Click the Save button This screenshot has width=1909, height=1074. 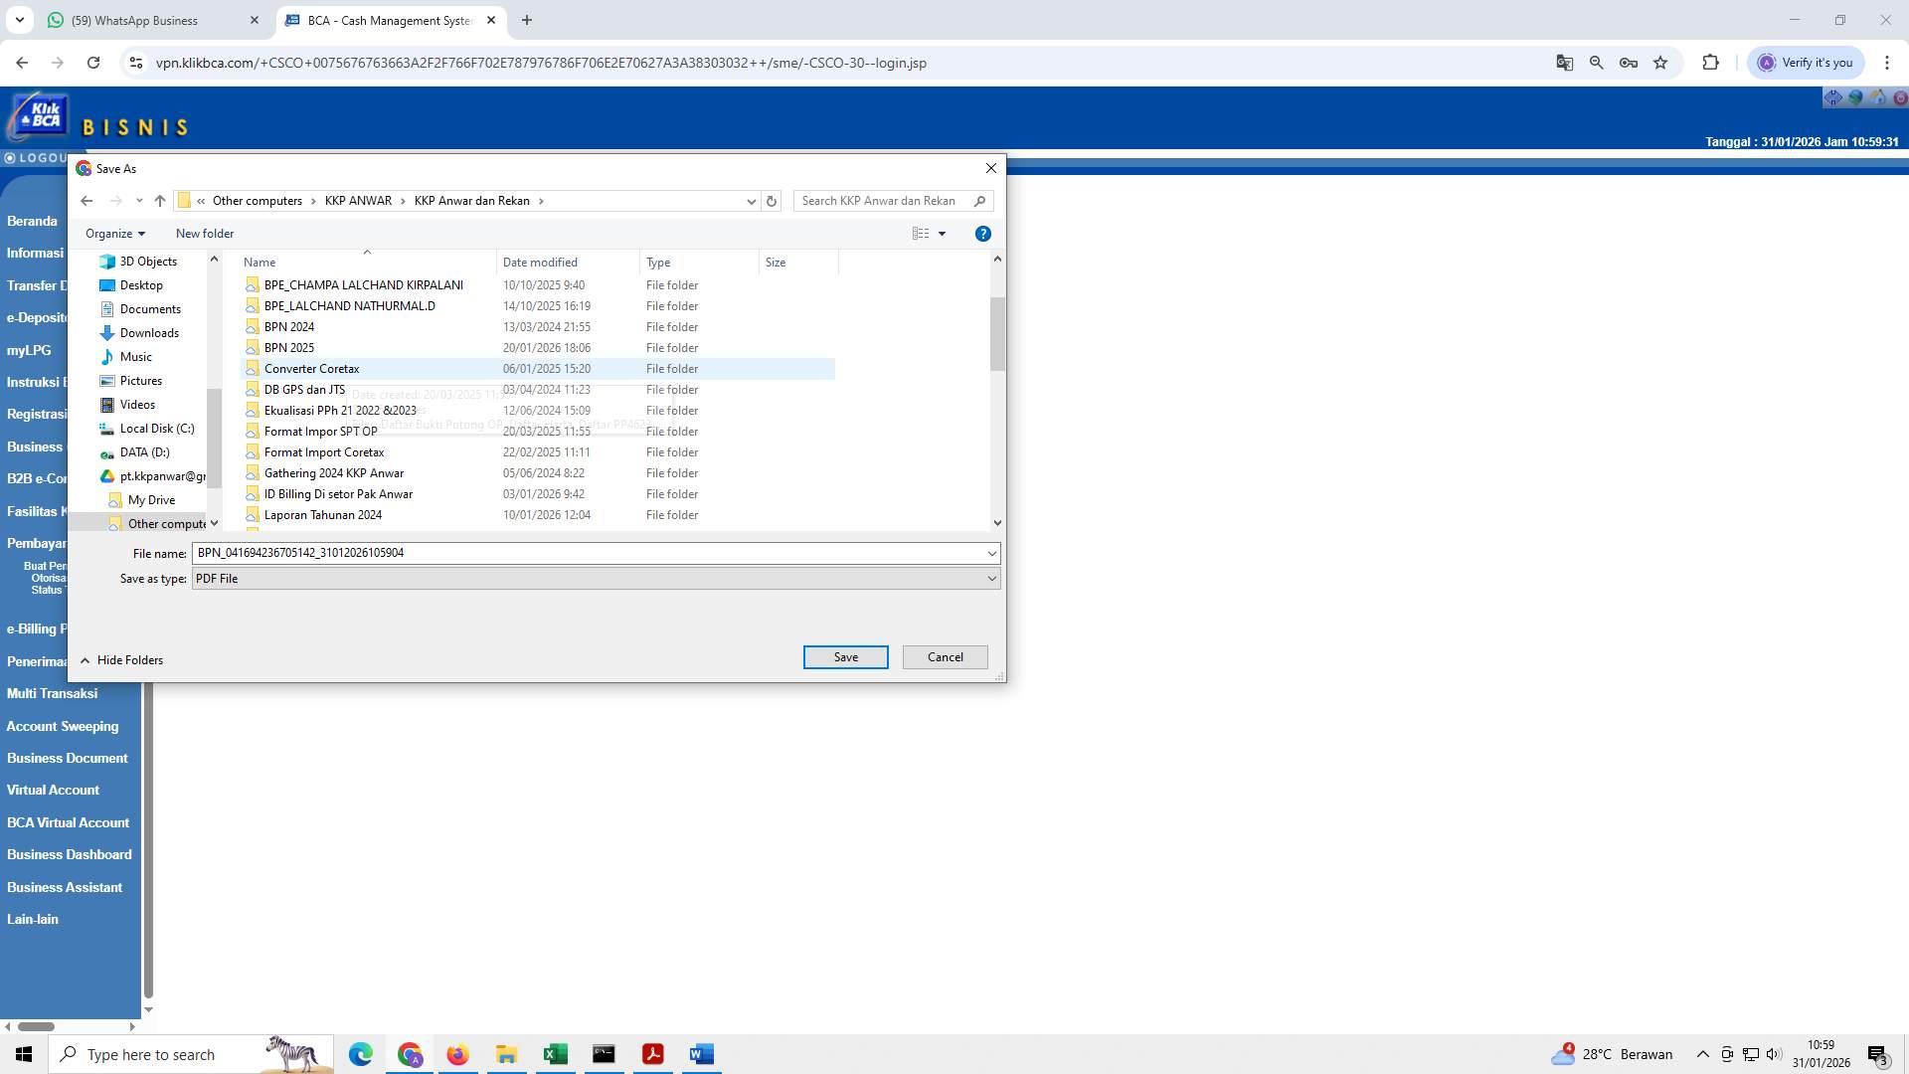[x=844, y=656]
